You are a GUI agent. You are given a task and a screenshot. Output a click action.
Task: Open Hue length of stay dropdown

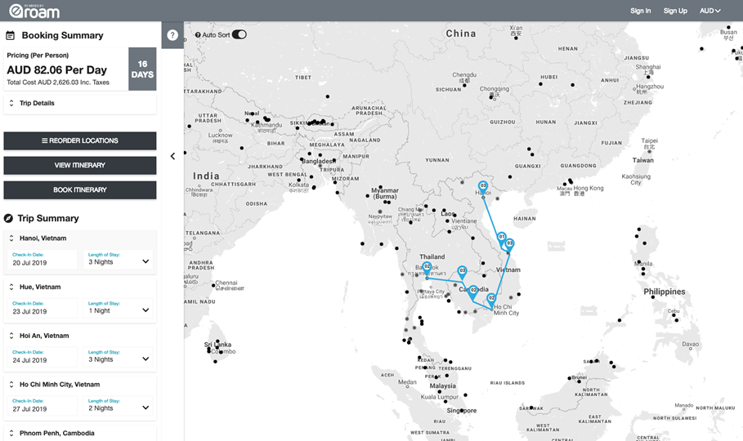pyautogui.click(x=119, y=309)
